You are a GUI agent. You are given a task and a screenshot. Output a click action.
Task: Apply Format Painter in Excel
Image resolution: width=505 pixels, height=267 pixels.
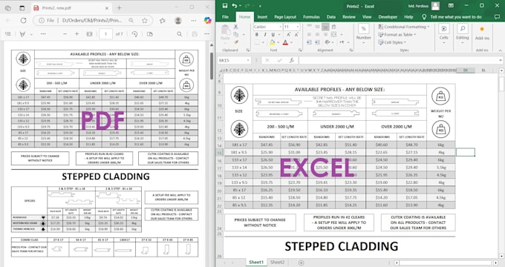click(235, 42)
